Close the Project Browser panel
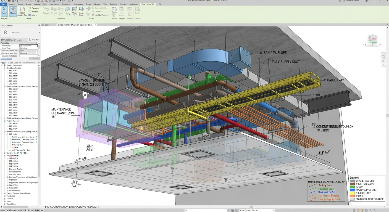The width and height of the screenshot is (389, 212). (39, 25)
